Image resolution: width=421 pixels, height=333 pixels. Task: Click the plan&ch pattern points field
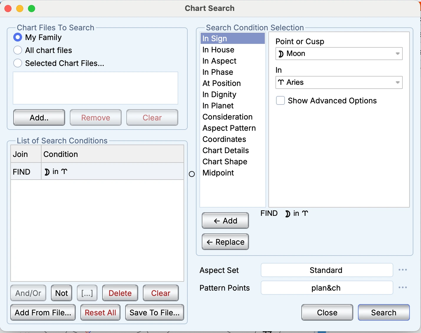[x=327, y=288]
